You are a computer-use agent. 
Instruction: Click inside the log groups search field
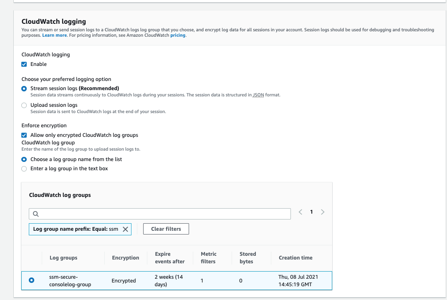pyautogui.click(x=160, y=214)
